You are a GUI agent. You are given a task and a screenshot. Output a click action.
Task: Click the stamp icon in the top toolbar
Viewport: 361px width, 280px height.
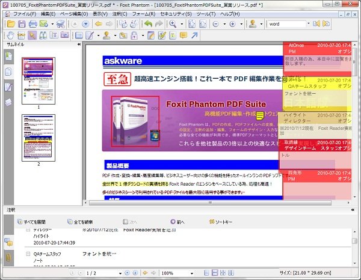click(253, 24)
